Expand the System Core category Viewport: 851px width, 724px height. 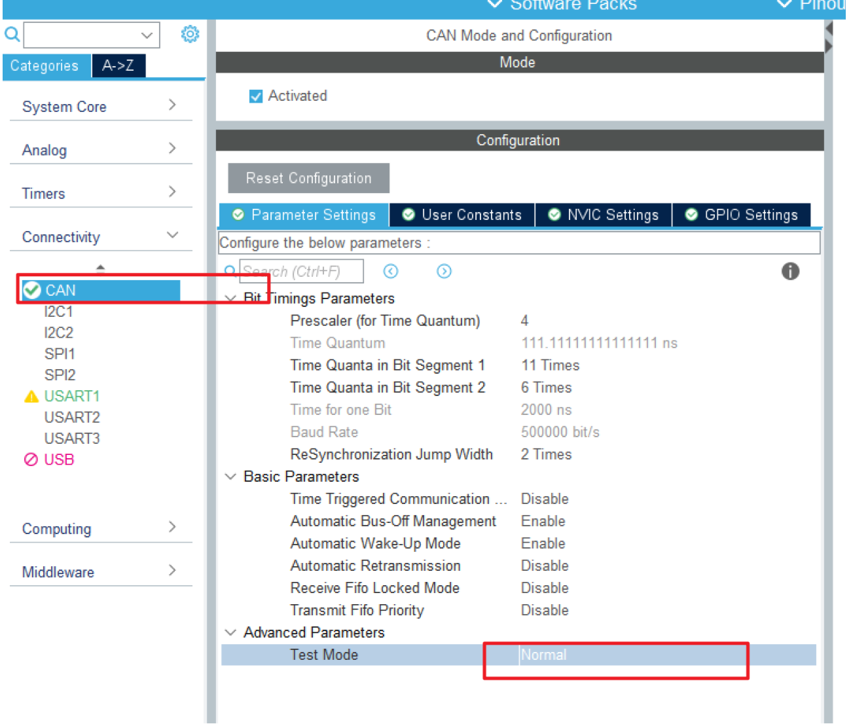tap(172, 105)
